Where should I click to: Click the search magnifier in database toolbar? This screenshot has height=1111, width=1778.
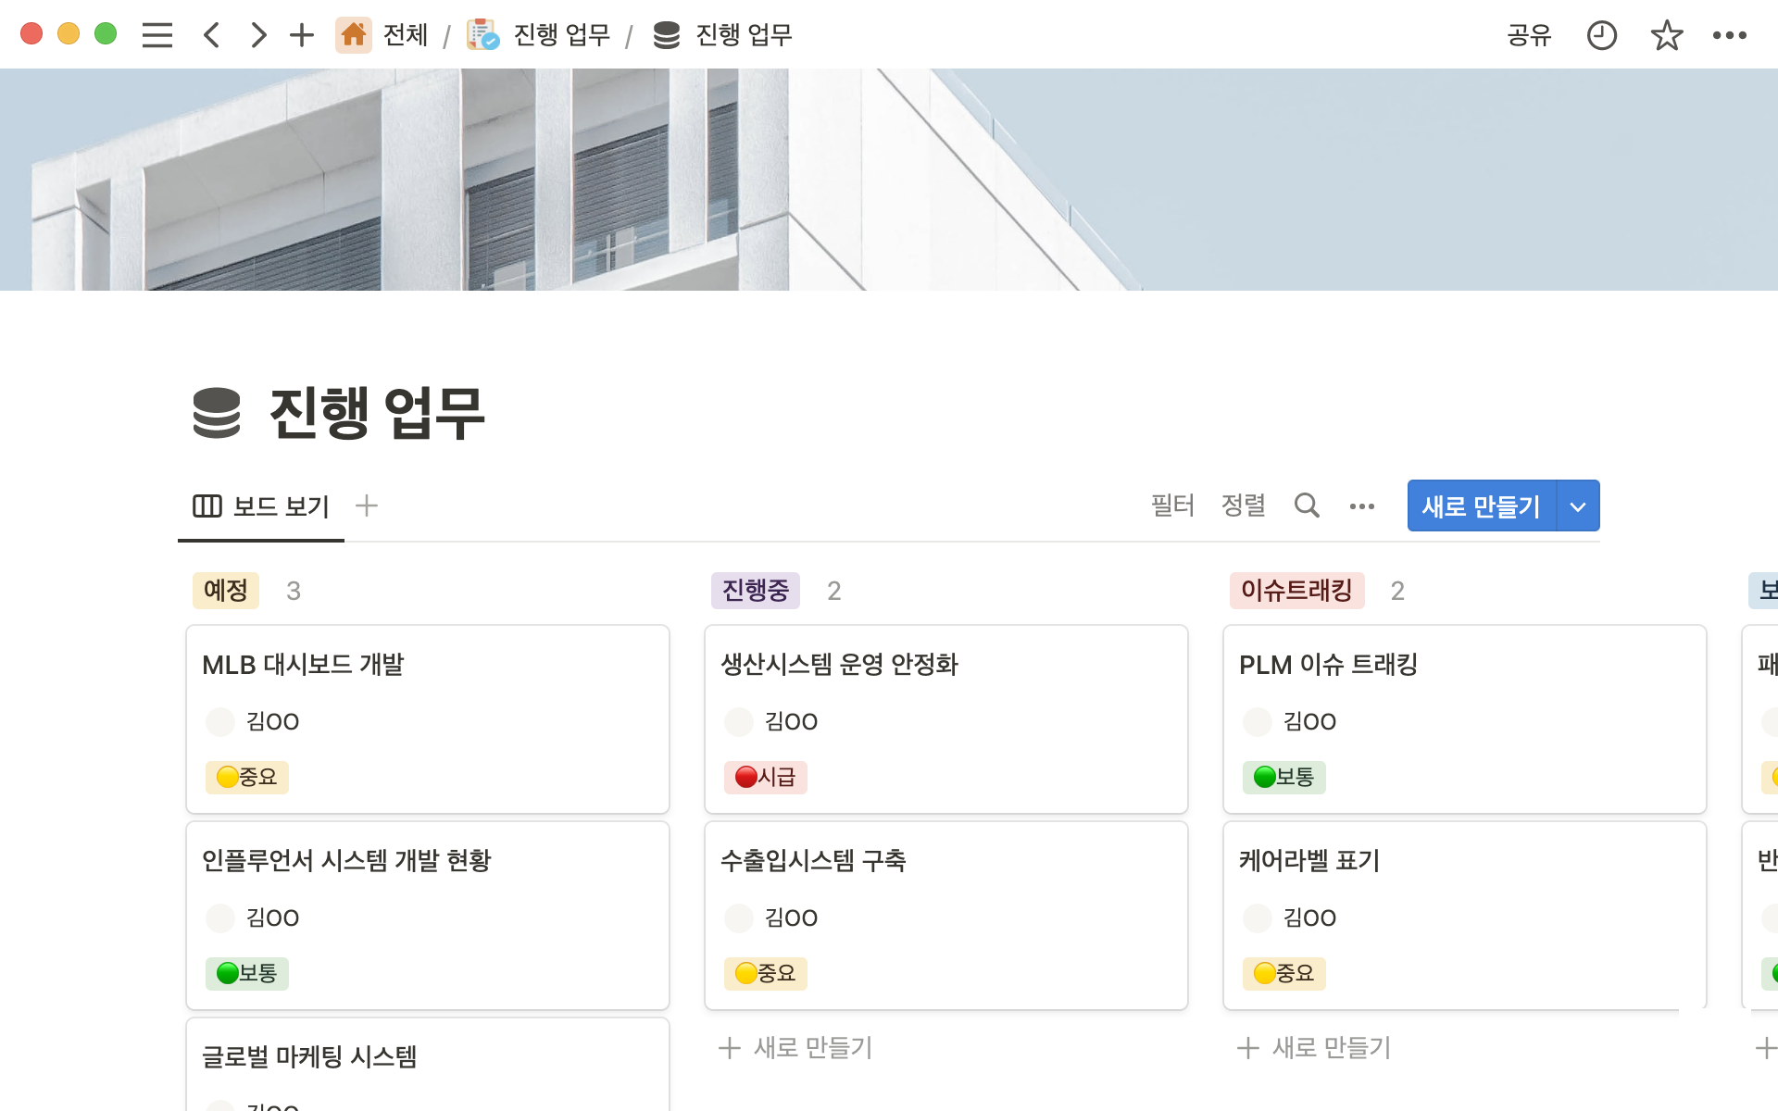pyautogui.click(x=1307, y=506)
